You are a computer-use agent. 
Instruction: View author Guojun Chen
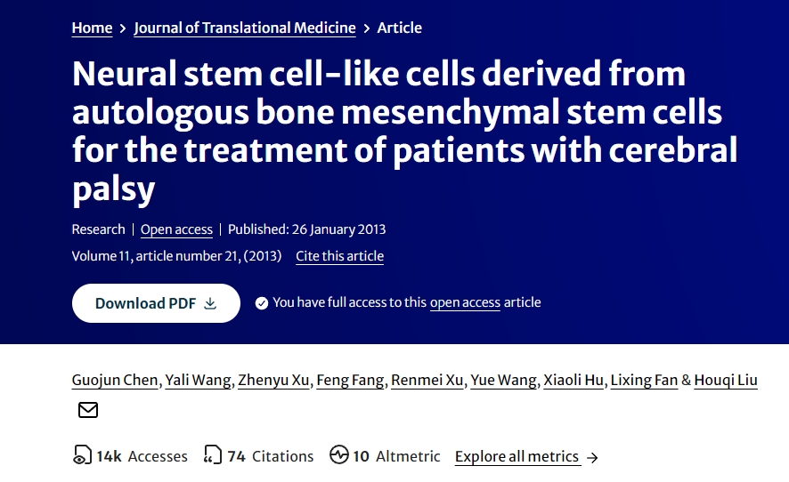[116, 380]
